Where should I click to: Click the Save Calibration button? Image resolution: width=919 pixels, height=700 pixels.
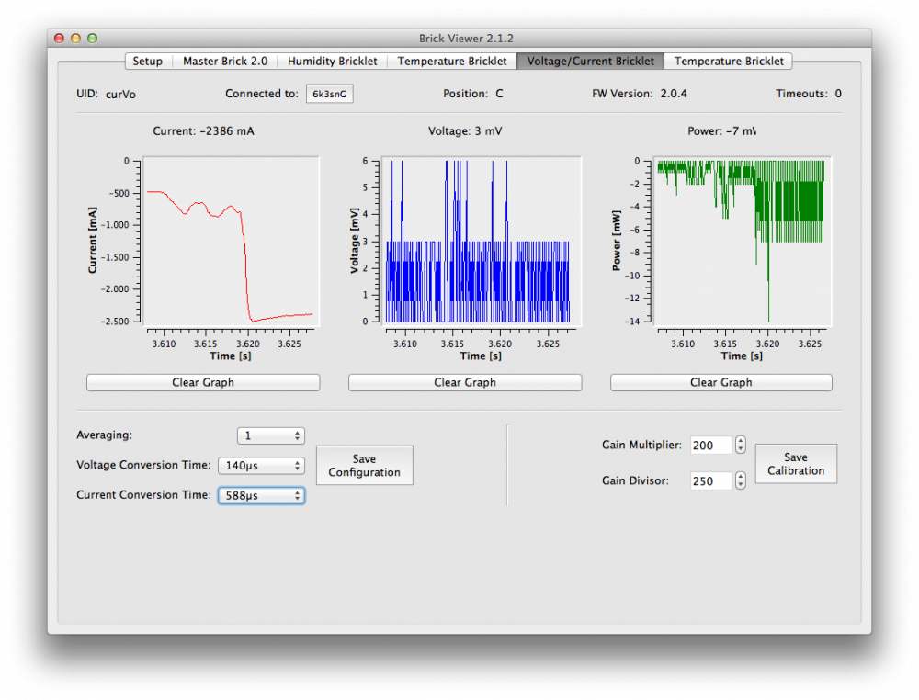(x=796, y=464)
